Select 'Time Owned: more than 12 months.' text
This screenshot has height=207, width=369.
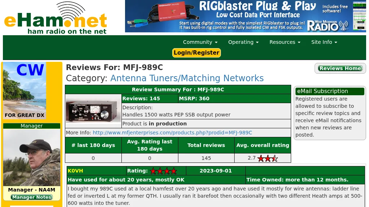297,180
